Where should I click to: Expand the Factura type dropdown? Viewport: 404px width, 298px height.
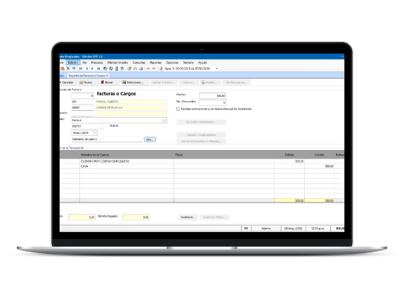(x=164, y=120)
